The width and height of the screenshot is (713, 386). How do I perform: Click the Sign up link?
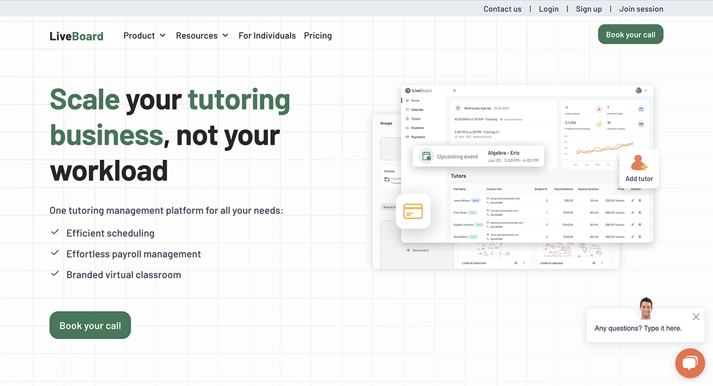589,8
